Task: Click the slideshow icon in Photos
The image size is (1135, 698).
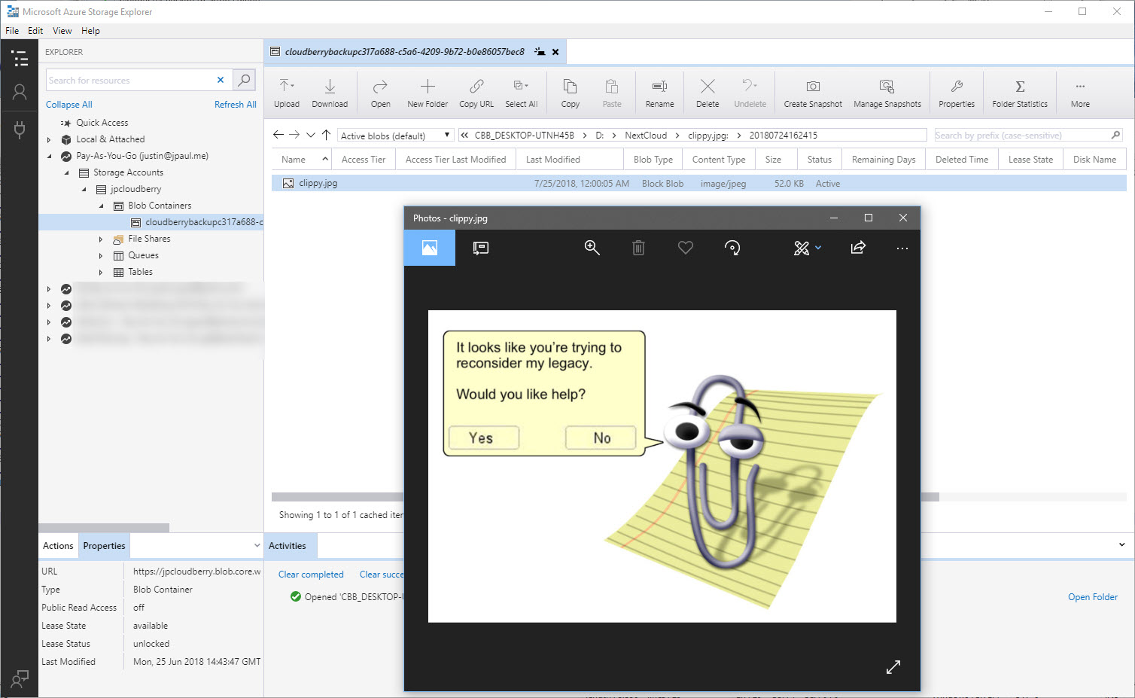Action: 480,248
